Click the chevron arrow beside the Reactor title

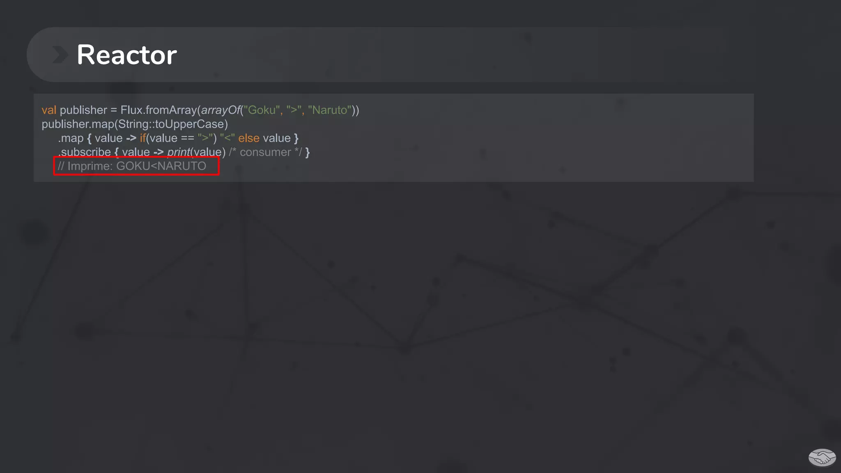(x=60, y=55)
